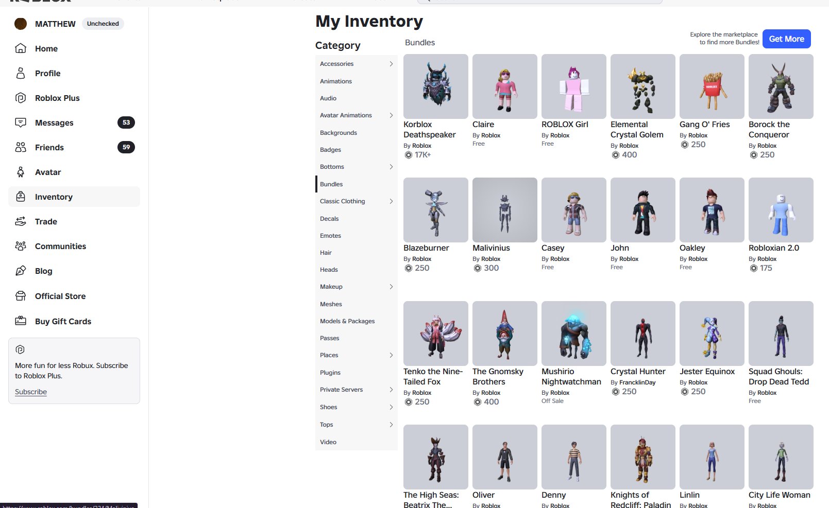Select the Passes category
This screenshot has height=508, width=829.
356,338
